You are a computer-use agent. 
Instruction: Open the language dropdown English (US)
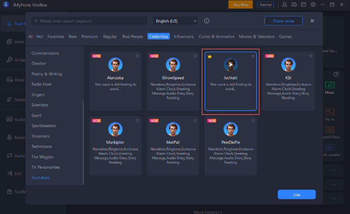[x=175, y=21]
